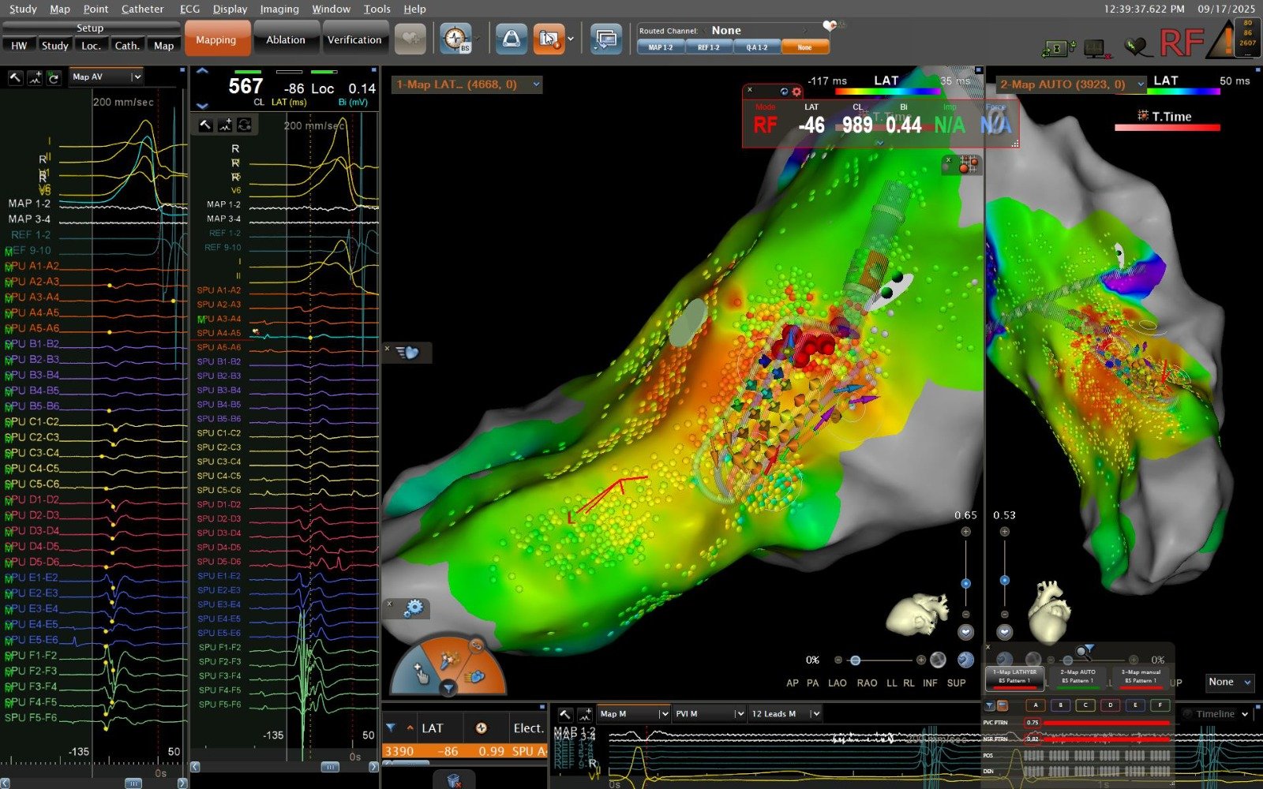Image resolution: width=1263 pixels, height=789 pixels.
Task: Click the orange point acquisition icon
Action: tap(548, 39)
